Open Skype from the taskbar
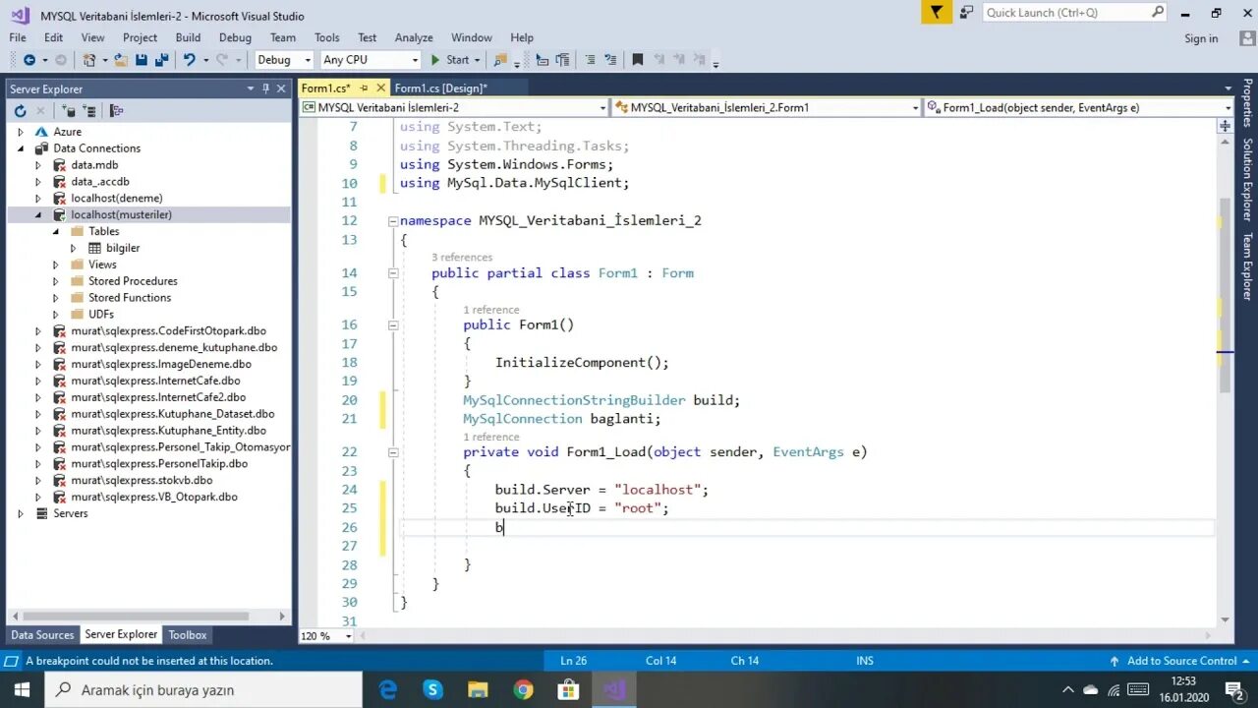The image size is (1258, 708). (432, 689)
